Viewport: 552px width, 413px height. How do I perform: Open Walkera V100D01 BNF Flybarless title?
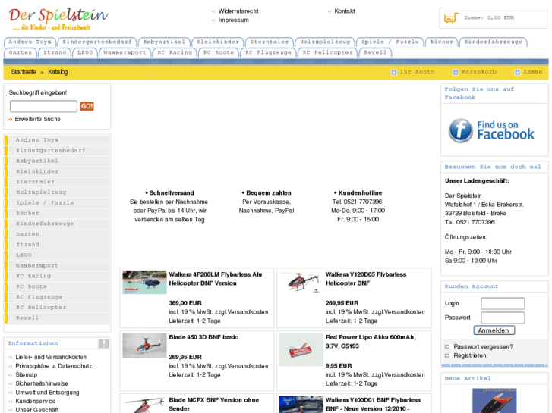pos(373,404)
